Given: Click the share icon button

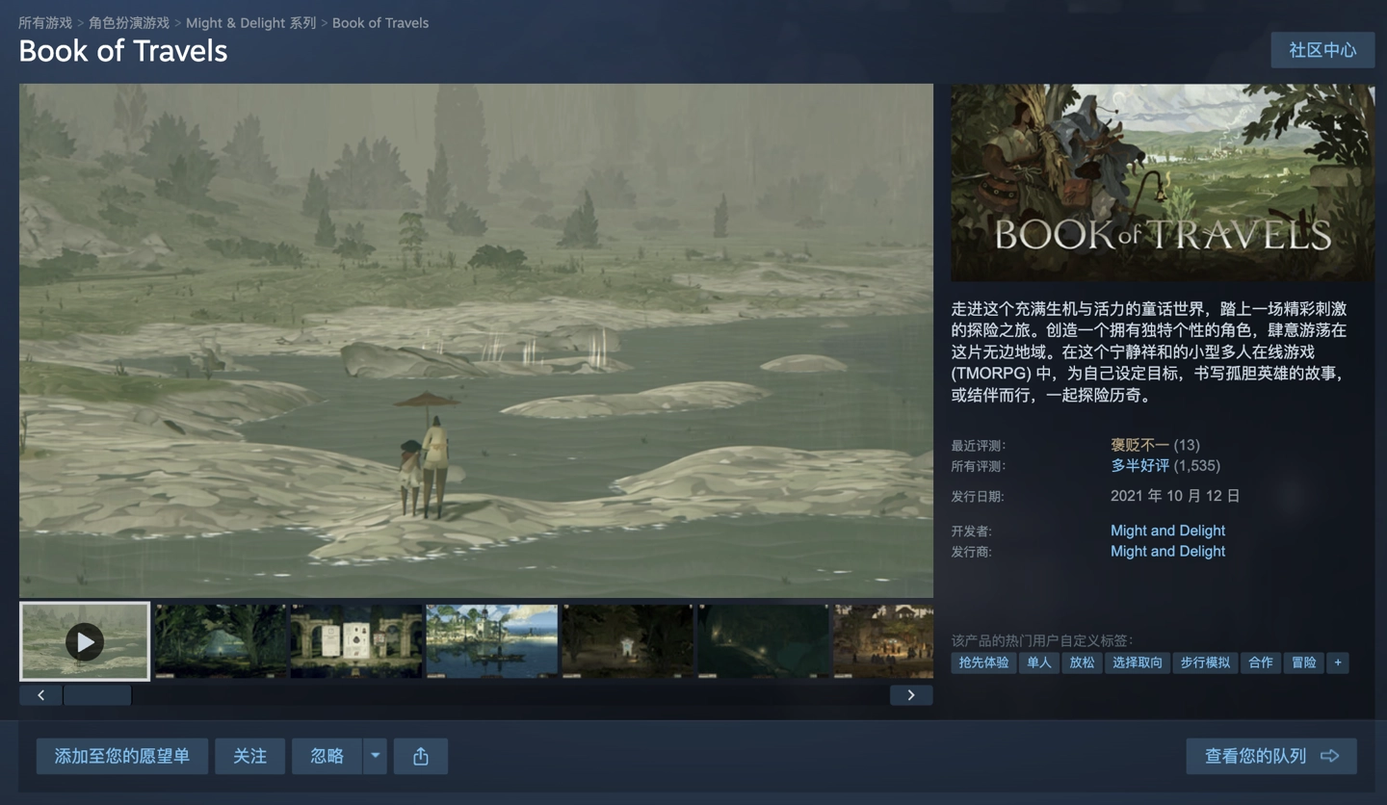Looking at the screenshot, I should tap(421, 756).
